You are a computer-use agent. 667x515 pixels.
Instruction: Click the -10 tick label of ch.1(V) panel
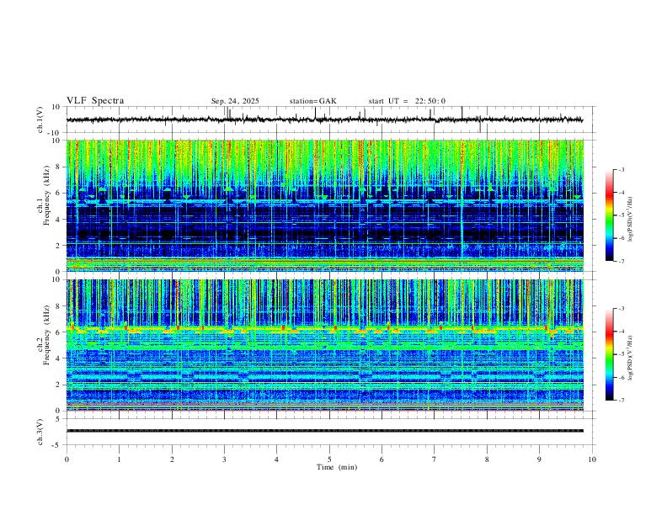[x=56, y=133]
